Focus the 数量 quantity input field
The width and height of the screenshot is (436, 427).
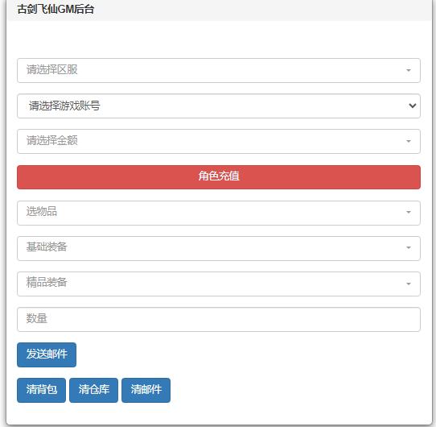coord(219,319)
